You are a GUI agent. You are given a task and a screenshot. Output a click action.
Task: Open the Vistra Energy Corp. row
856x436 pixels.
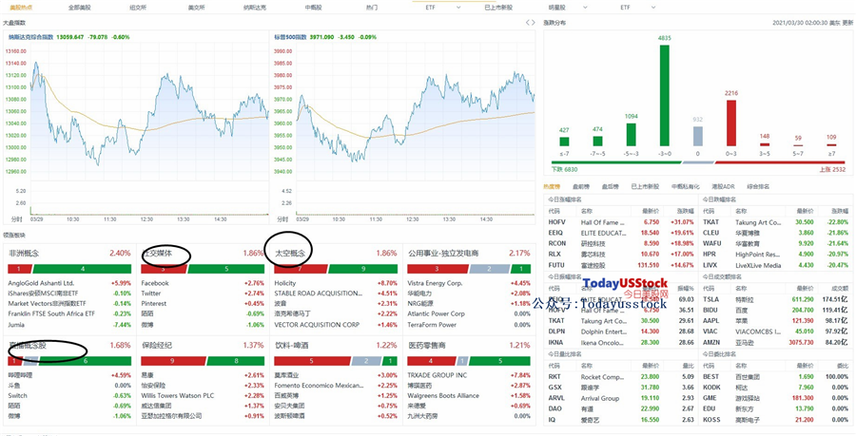(x=469, y=283)
